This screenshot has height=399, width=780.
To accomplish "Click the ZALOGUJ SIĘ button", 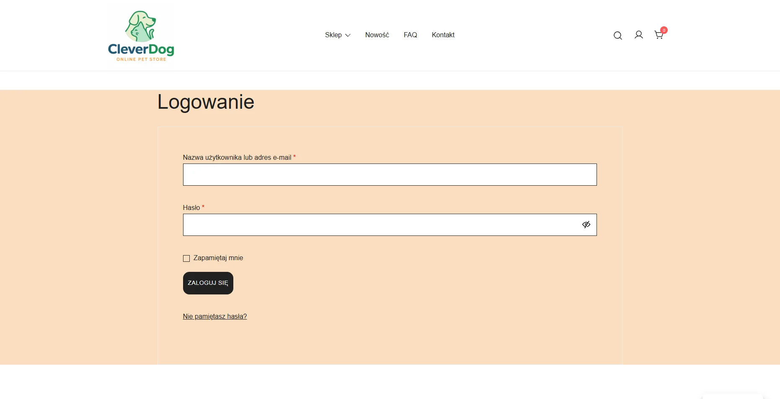I will pos(208,283).
